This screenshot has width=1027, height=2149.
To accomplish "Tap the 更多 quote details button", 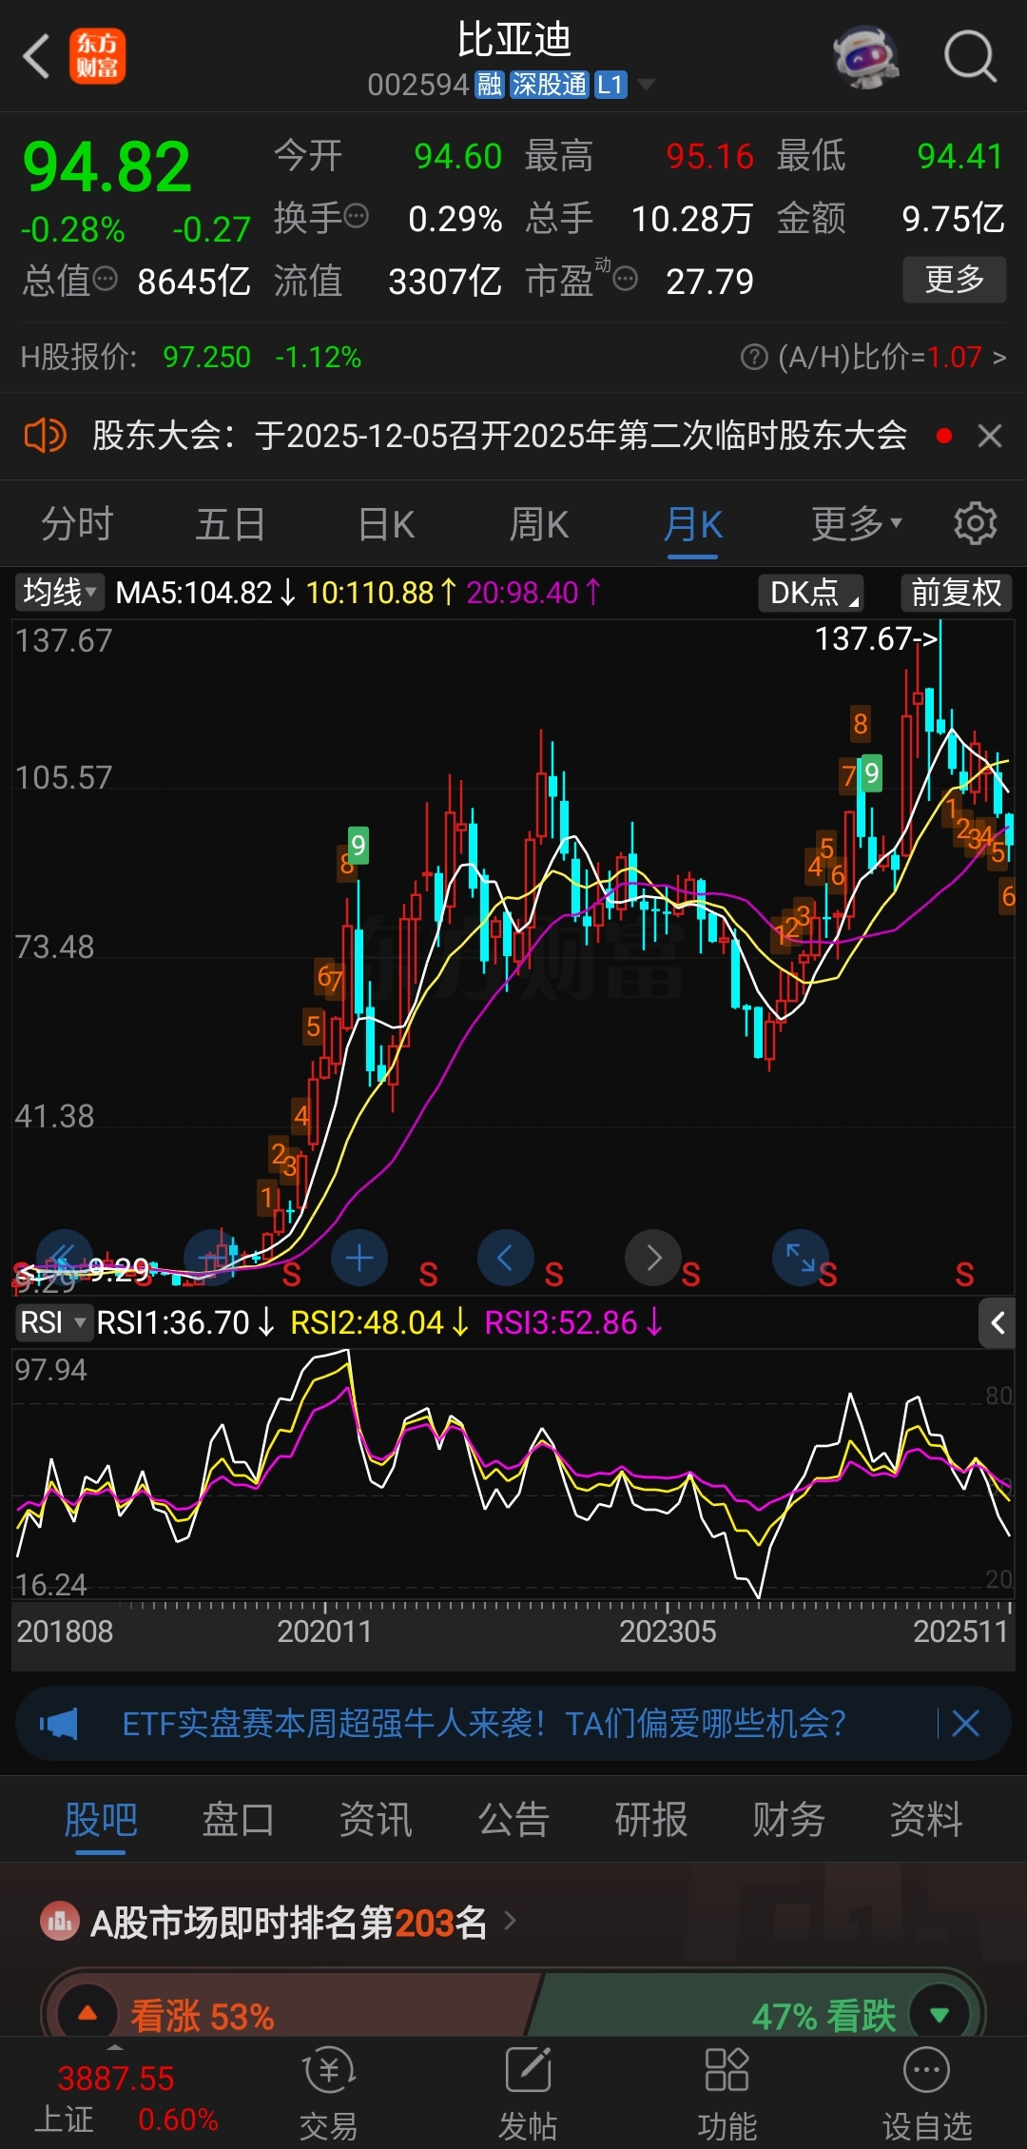I will click(x=954, y=280).
